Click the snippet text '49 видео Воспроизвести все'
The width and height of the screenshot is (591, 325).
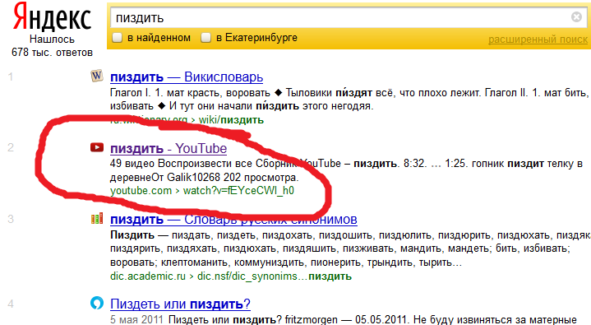pos(181,164)
